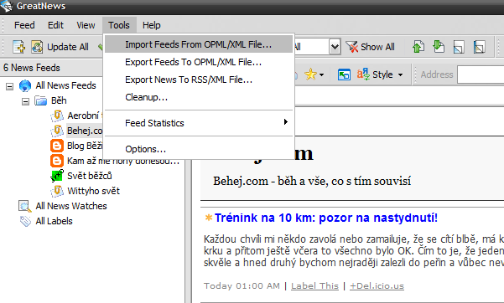Collapse the All News Feeds tree node
504x303 pixels.
click(x=9, y=86)
